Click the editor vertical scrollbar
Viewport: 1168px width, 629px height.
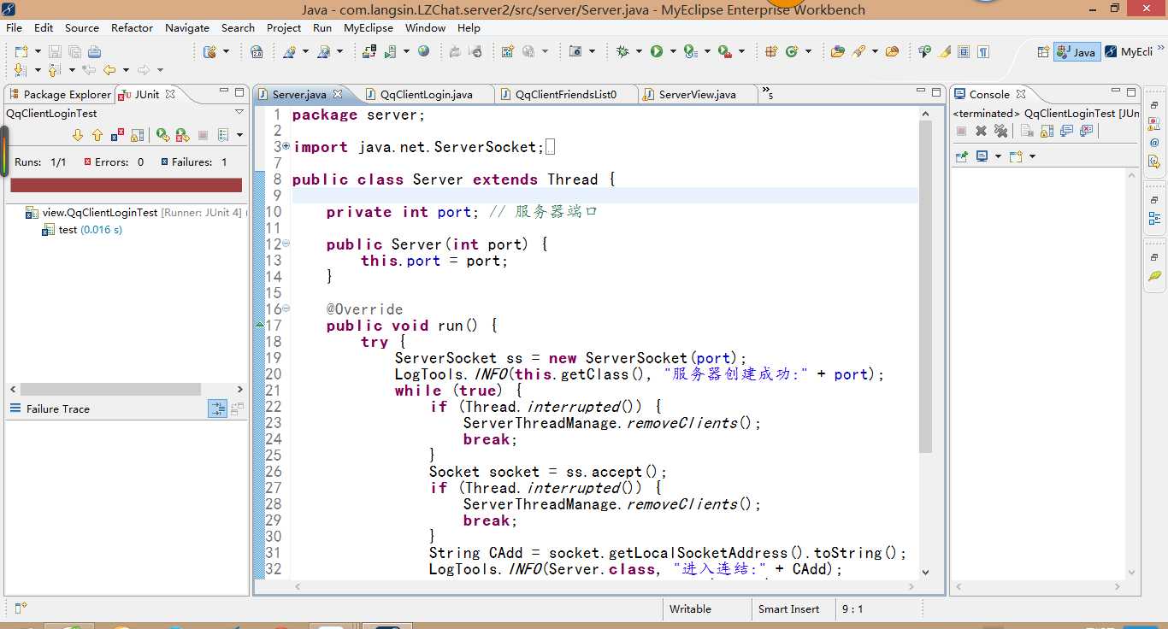[925, 286]
